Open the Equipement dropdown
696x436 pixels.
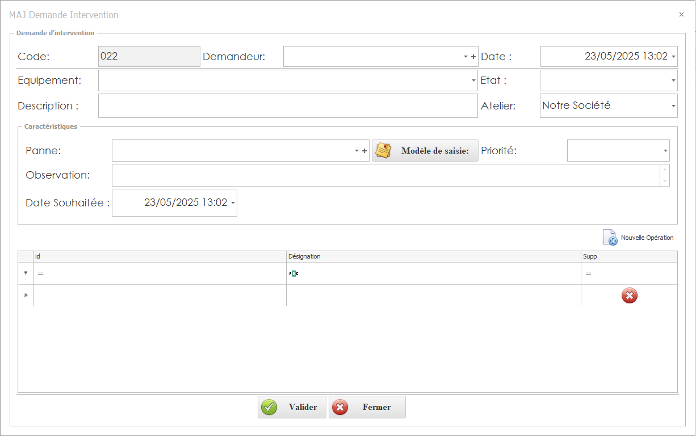pos(473,81)
